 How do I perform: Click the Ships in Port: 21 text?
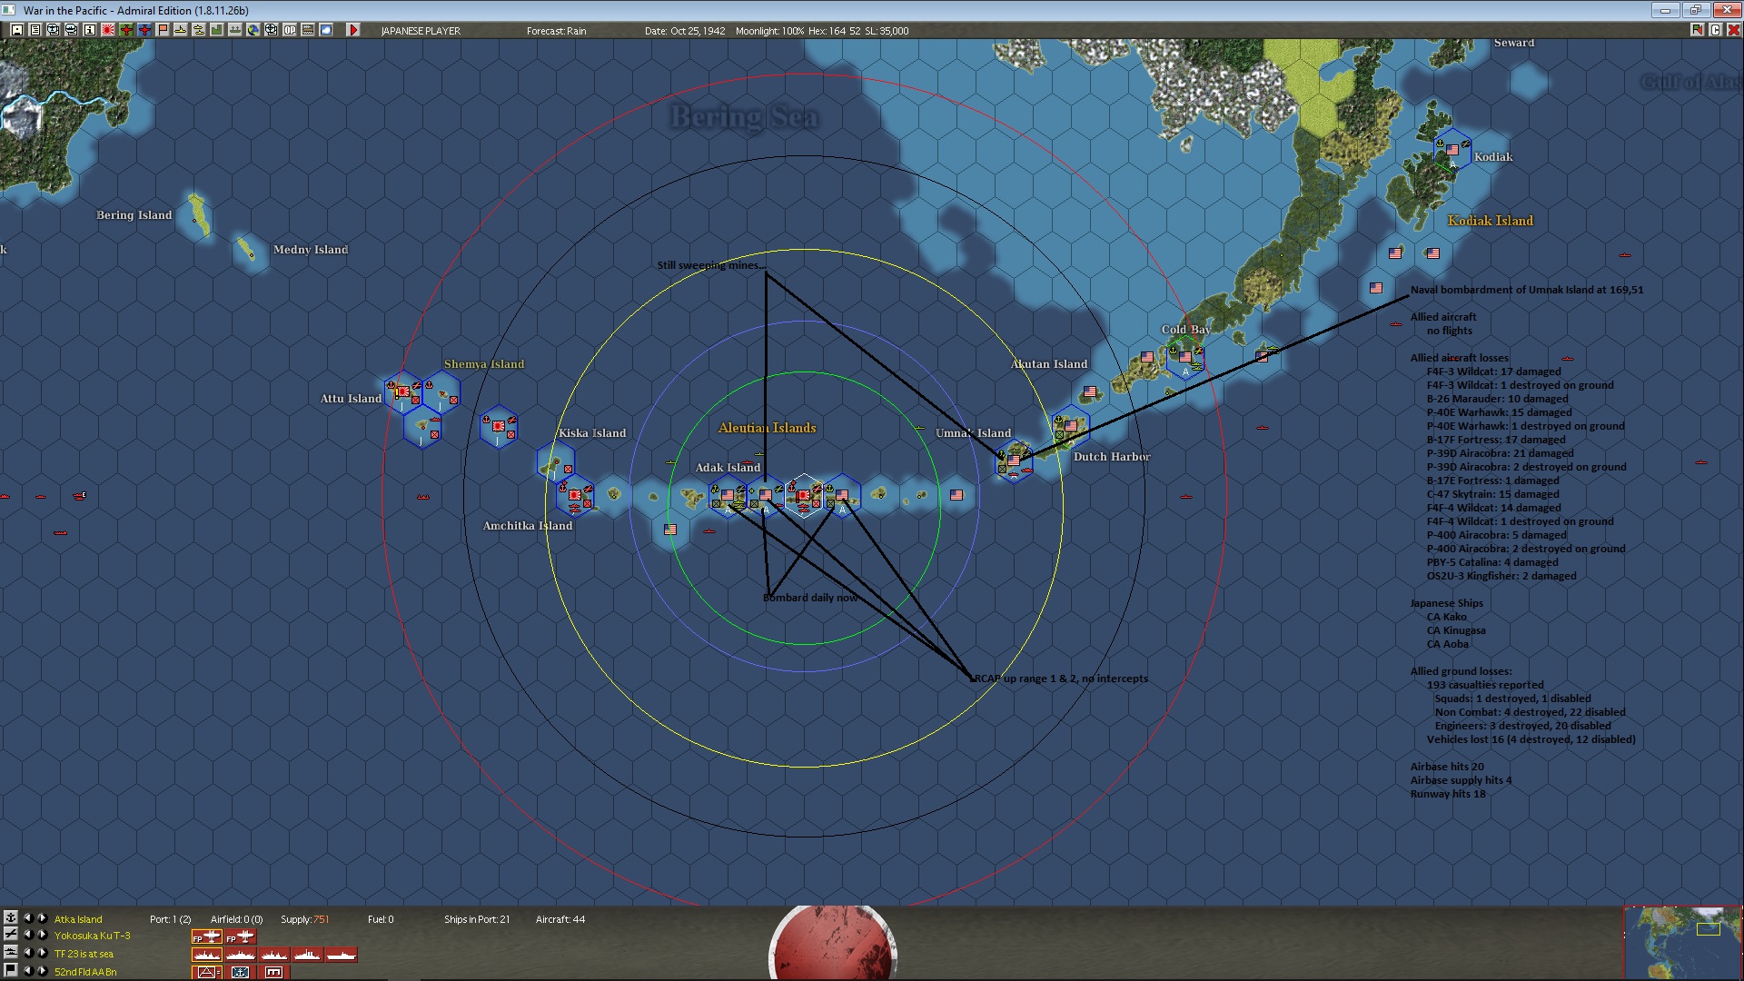tap(477, 919)
